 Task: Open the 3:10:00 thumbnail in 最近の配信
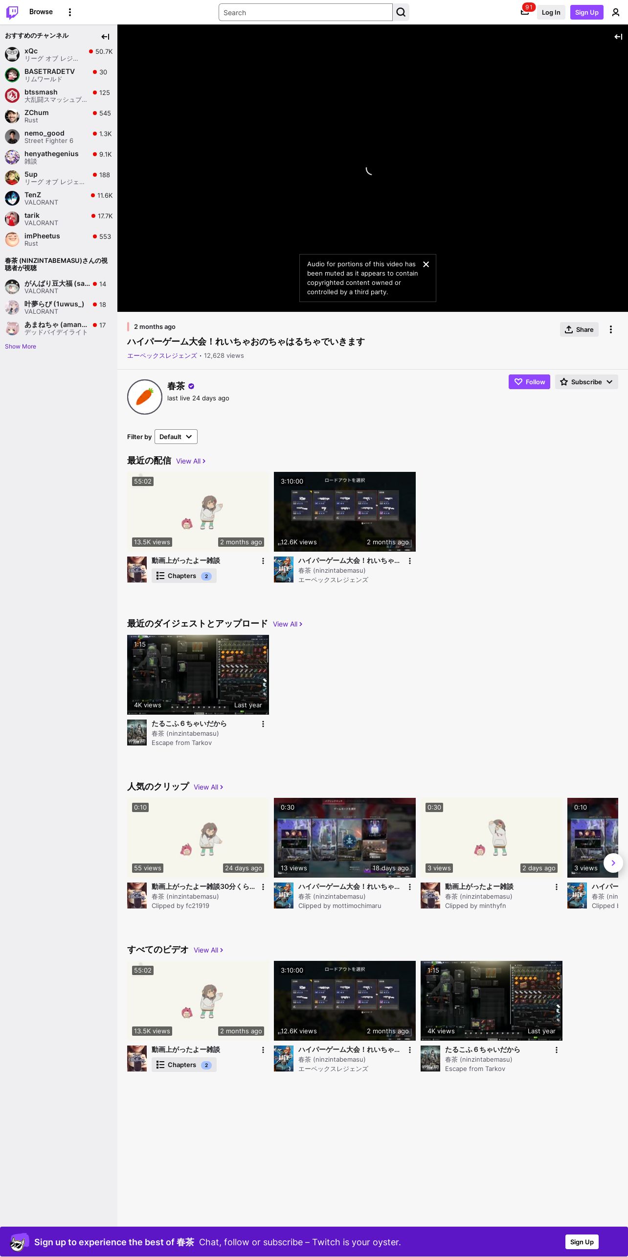click(345, 512)
